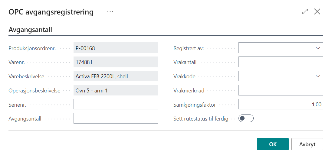Click the Varenr. field showing 174881
Viewport: 332px width, 158px height.
coord(116,62)
